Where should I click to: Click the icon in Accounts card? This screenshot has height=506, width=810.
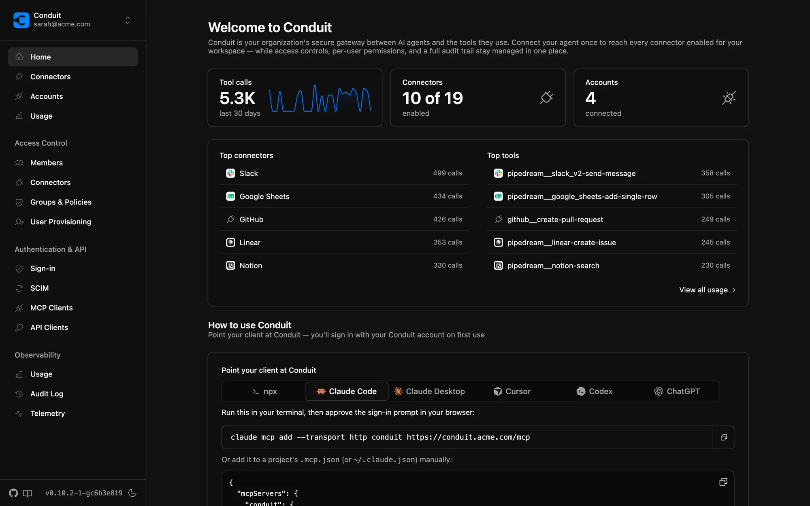[x=729, y=98]
